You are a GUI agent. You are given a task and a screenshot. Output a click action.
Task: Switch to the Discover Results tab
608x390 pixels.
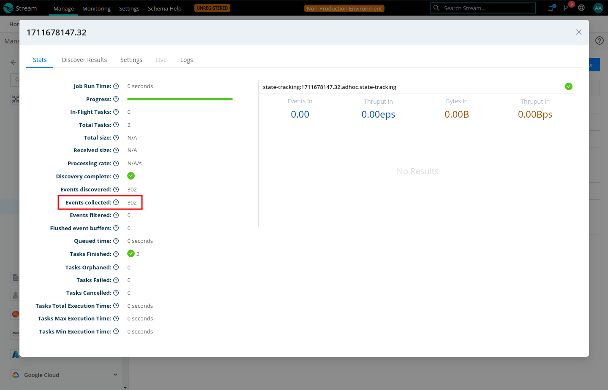[84, 60]
